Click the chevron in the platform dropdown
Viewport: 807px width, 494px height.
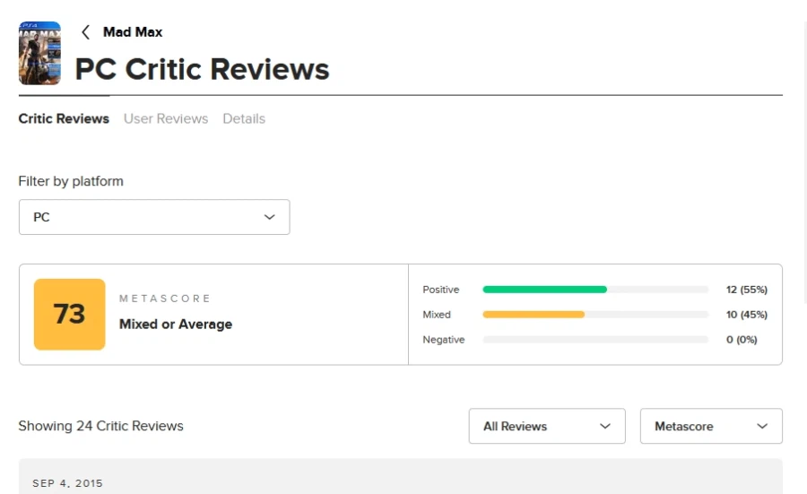coord(269,217)
